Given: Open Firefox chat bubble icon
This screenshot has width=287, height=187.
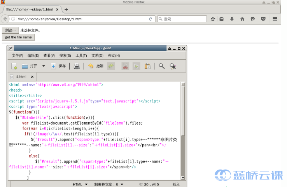Looking at the screenshot, I should tap(253, 19).
